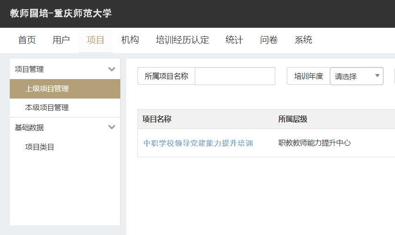Click the 项目名称 column header
The image size is (395, 235).
[157, 119]
